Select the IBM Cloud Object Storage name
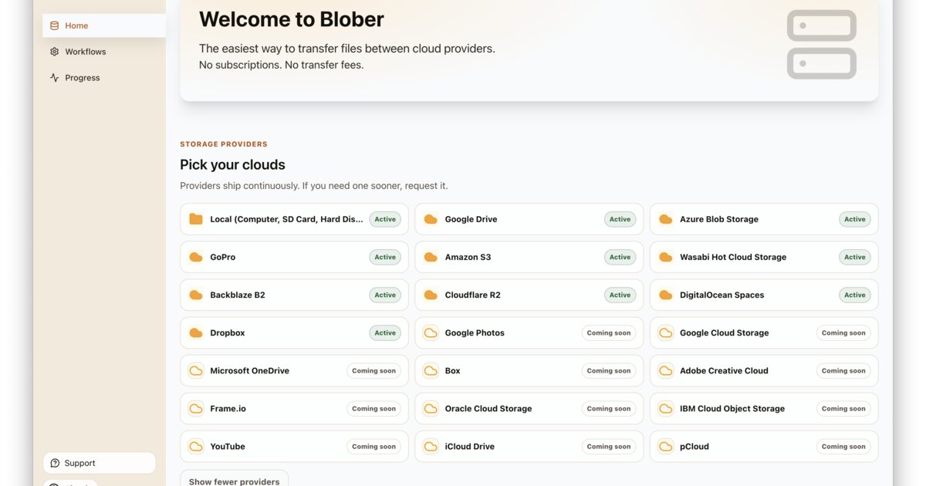Viewport: 926px width, 486px height. point(732,408)
